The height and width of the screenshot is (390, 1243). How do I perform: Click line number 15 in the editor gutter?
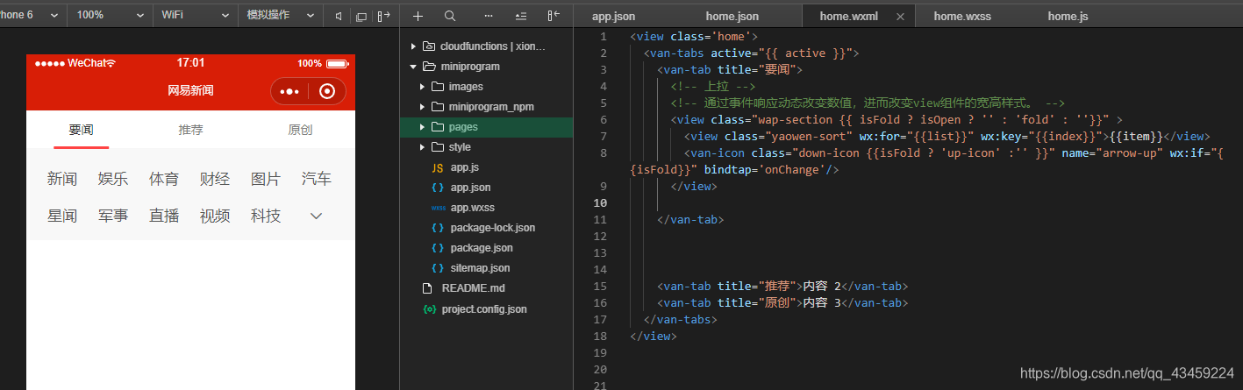601,286
